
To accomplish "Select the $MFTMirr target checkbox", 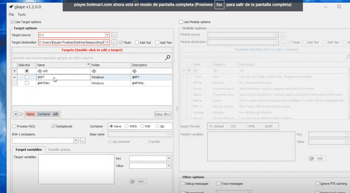I will (27, 83).
